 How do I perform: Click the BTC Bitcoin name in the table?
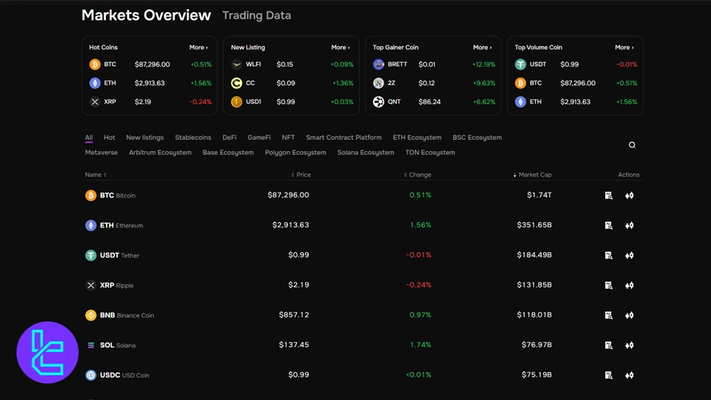(117, 196)
